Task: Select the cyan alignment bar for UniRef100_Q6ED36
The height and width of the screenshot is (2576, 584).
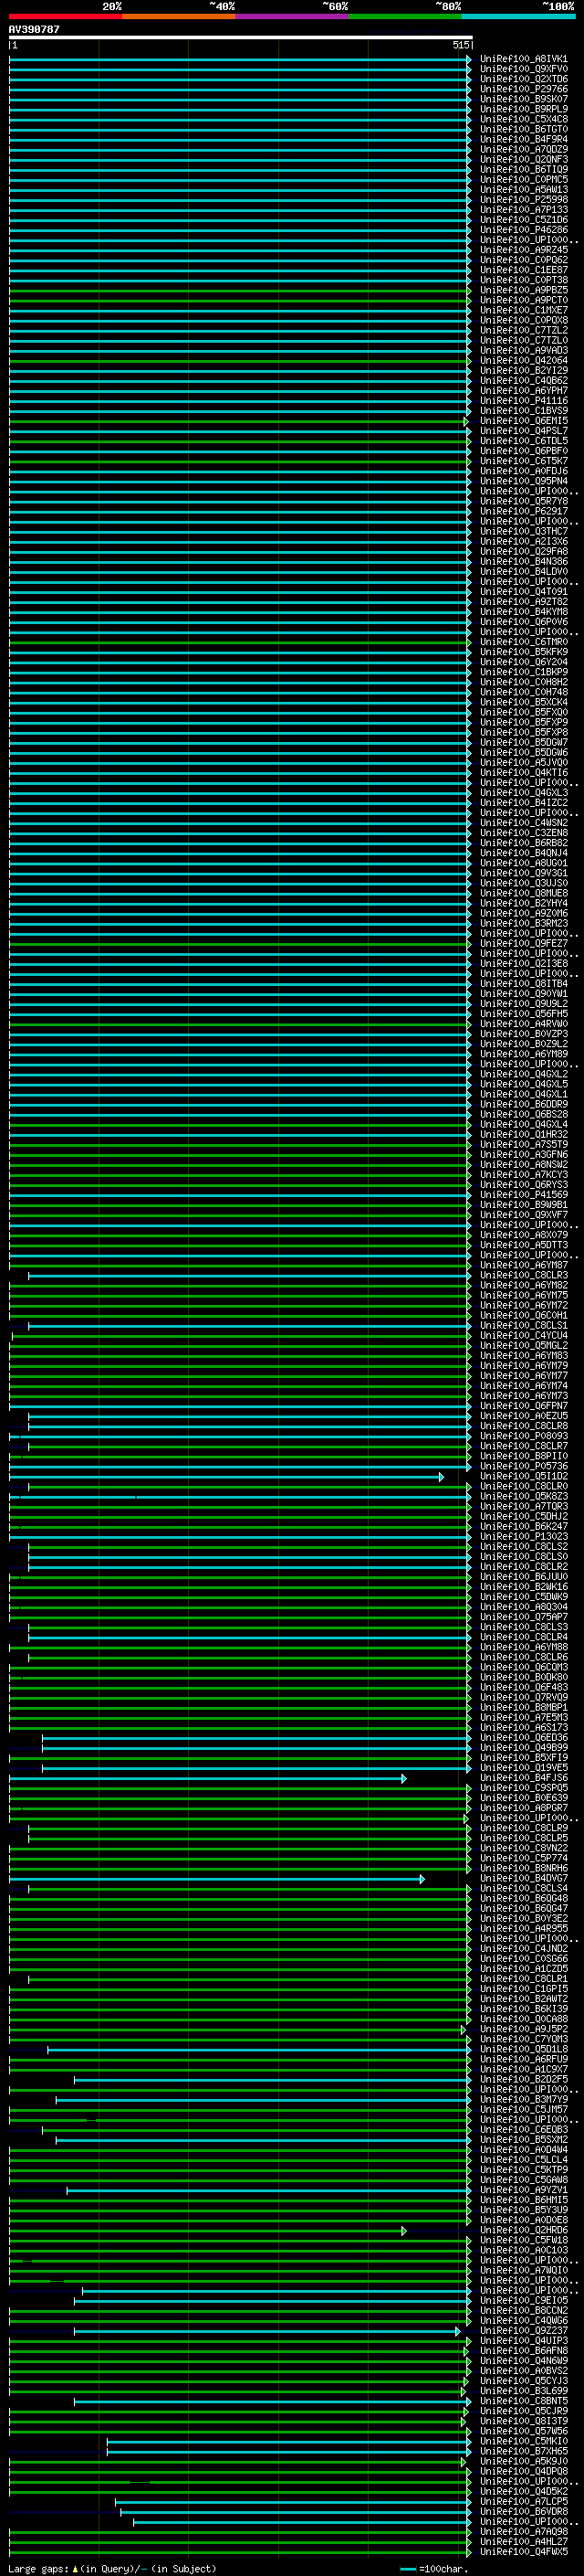Action: click(255, 1738)
